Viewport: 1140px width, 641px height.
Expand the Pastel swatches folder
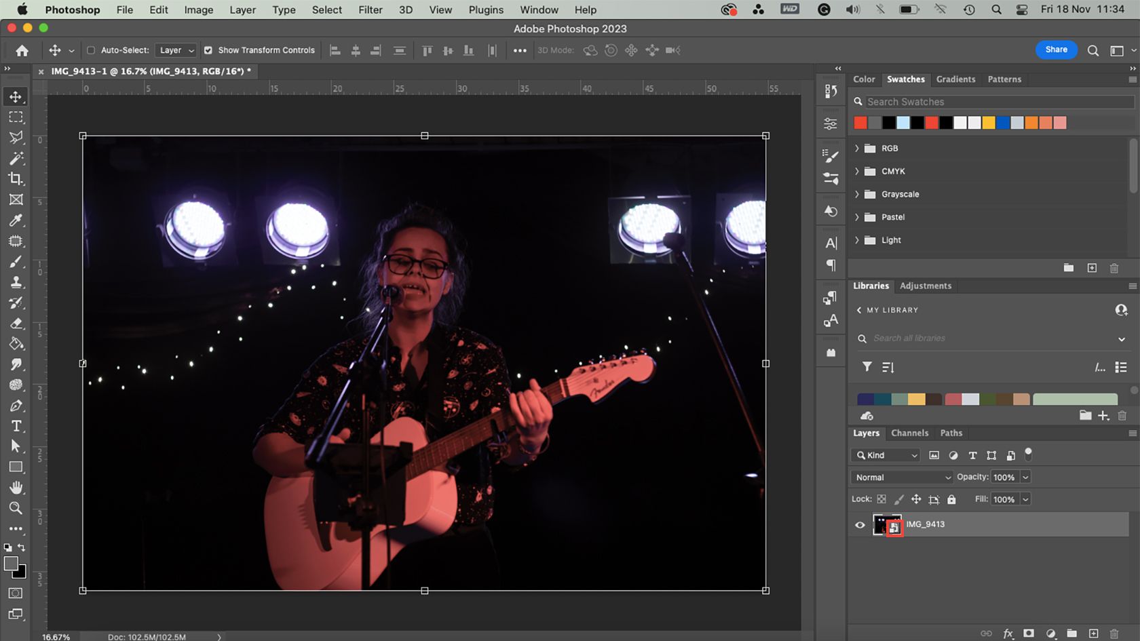point(857,217)
